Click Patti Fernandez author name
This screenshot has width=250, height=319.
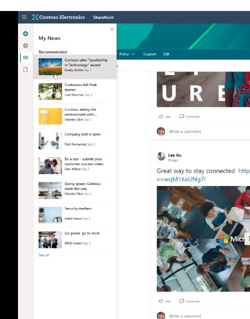pos(75,144)
